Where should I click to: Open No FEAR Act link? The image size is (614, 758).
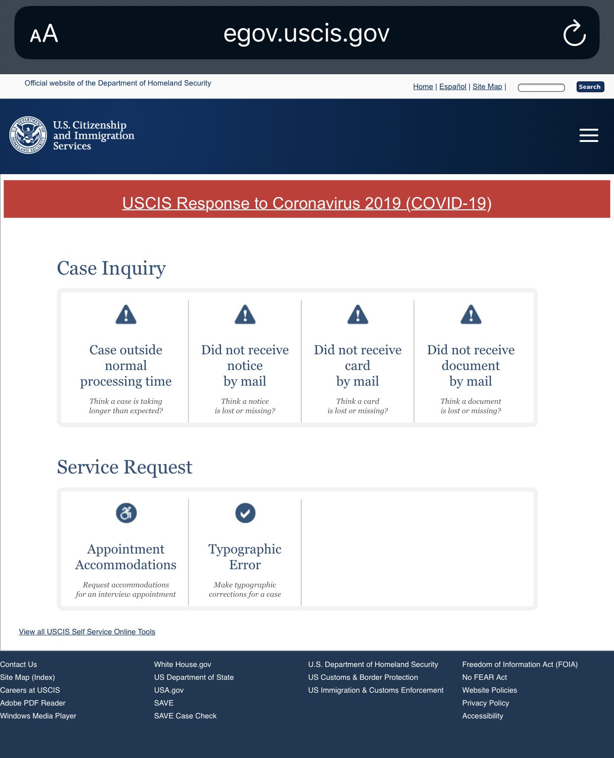tap(484, 677)
